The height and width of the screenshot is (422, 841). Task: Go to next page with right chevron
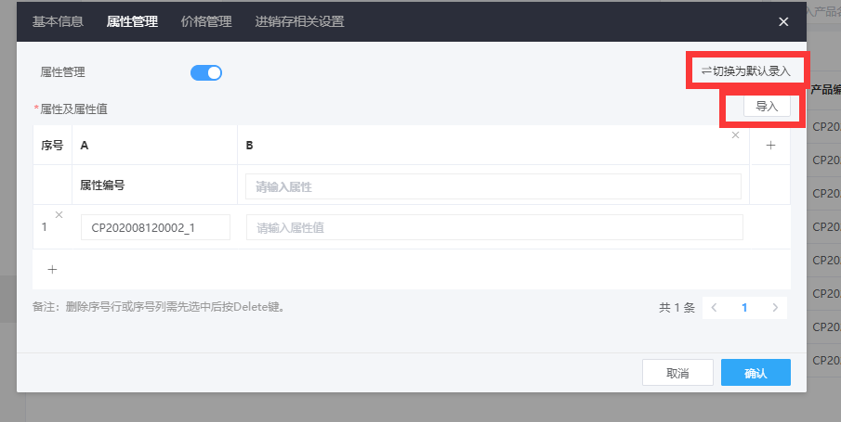tap(775, 307)
